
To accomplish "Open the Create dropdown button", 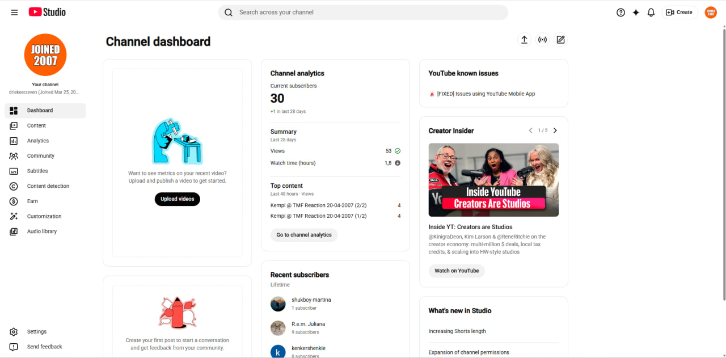I will [x=679, y=12].
